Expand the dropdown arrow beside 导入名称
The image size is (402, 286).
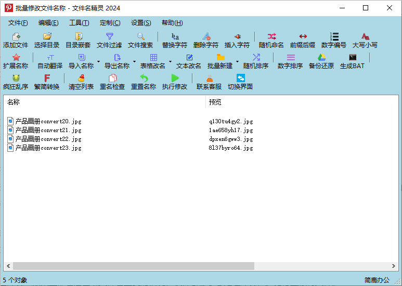tap(98, 61)
